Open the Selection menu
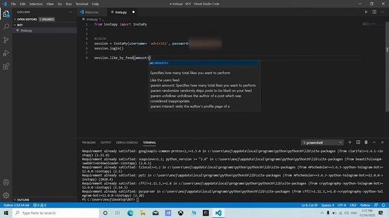Screen dimensions: 389x218 36,4
